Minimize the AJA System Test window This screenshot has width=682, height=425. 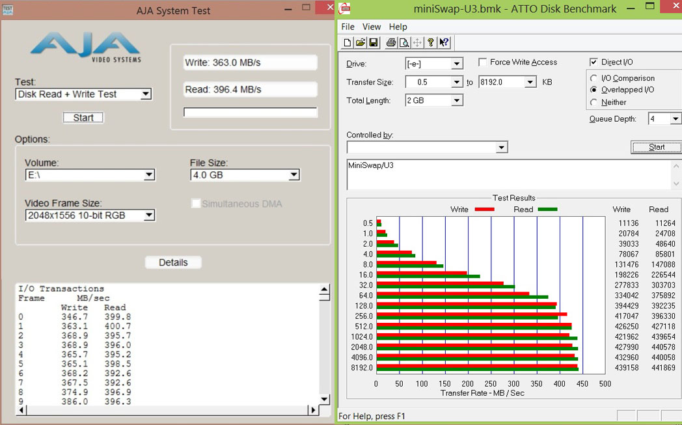coord(288,9)
